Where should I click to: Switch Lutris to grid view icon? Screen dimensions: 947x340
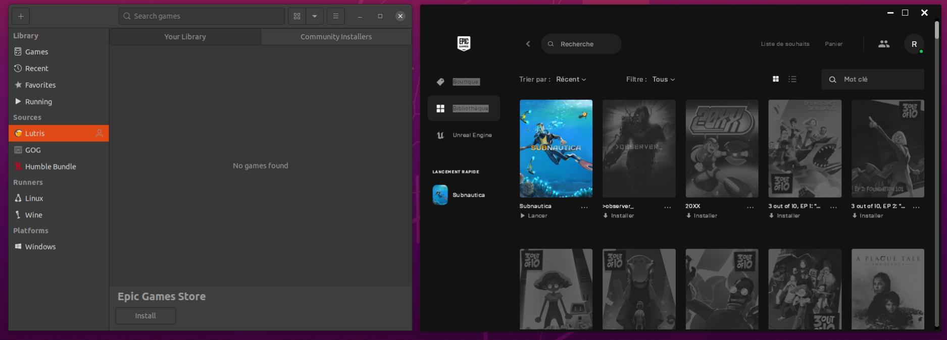[297, 16]
